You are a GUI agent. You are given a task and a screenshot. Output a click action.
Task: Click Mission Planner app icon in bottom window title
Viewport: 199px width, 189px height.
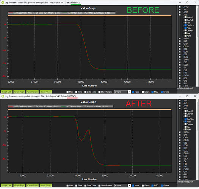point(3,96)
